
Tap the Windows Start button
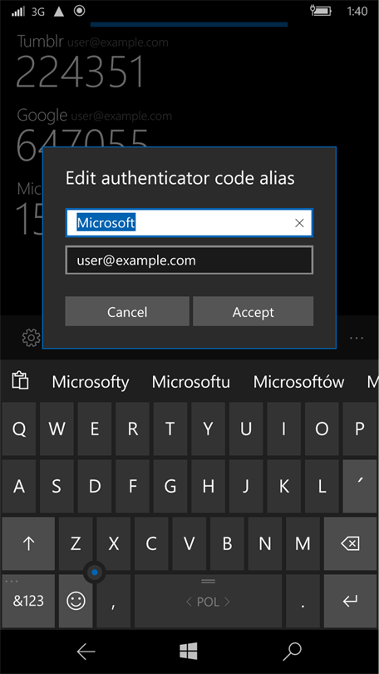(189, 652)
